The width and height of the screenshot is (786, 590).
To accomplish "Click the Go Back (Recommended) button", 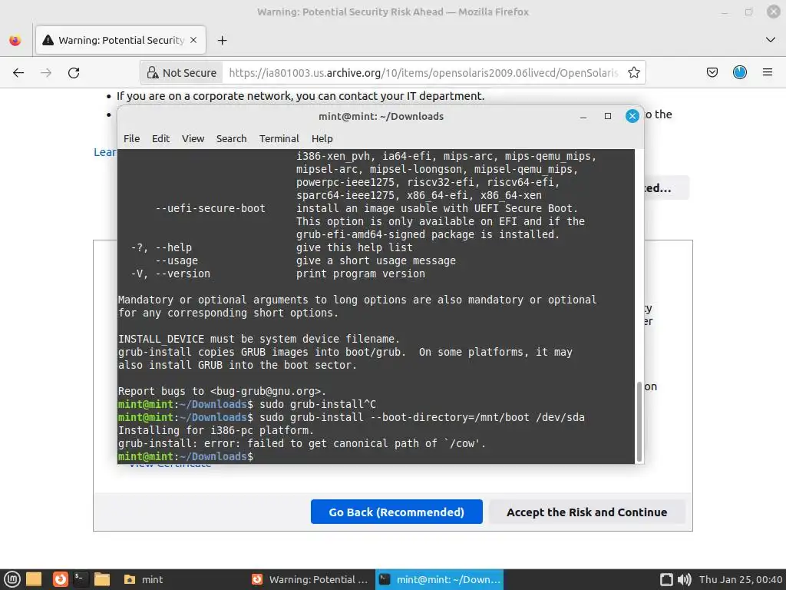I will pyautogui.click(x=397, y=512).
